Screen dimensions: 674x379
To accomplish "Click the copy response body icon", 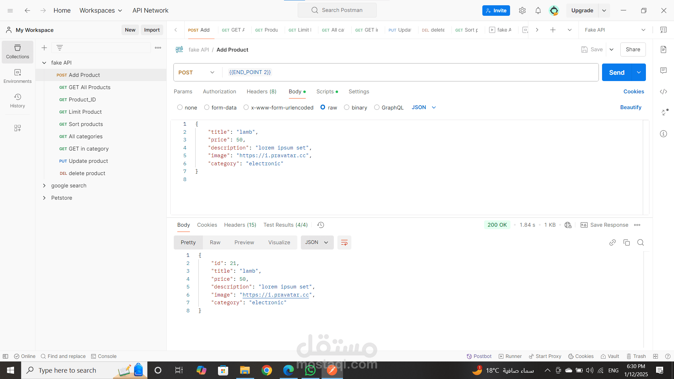I will click(x=626, y=242).
